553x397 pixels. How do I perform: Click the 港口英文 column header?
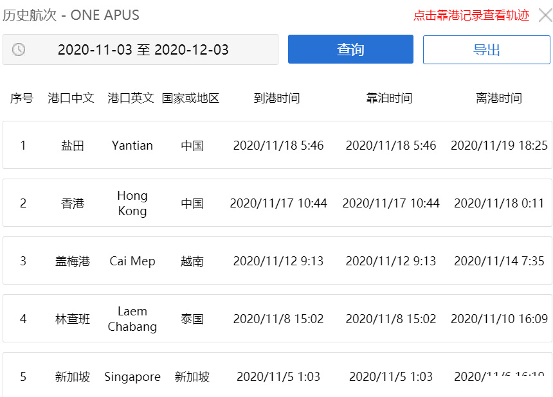coord(132,98)
